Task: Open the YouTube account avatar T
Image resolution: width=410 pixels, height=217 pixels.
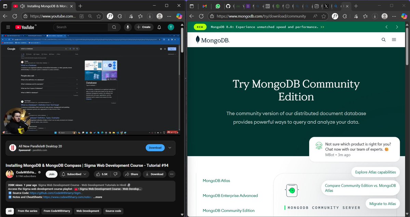Action: pyautogui.click(x=171, y=27)
